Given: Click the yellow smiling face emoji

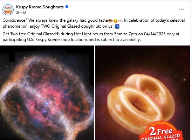Looking at the screenshot, I should [115, 21].
